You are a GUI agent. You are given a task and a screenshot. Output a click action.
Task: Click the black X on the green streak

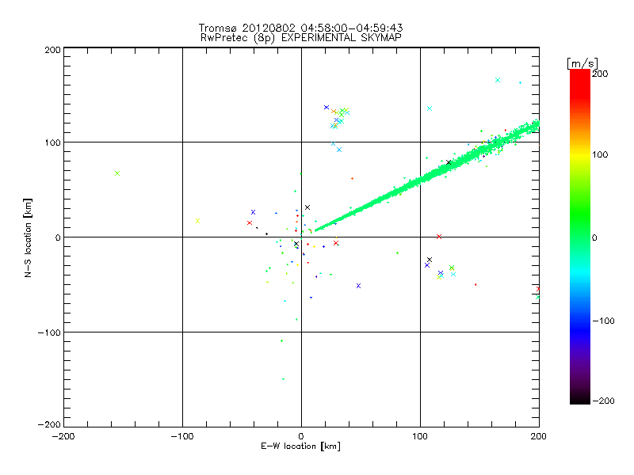tap(449, 162)
